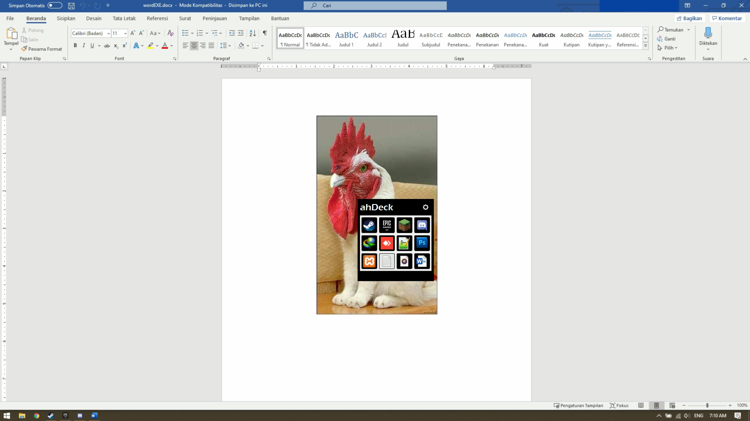Click the Dictate (Diktekan) microphone icon
750x421 pixels.
pyautogui.click(x=708, y=33)
